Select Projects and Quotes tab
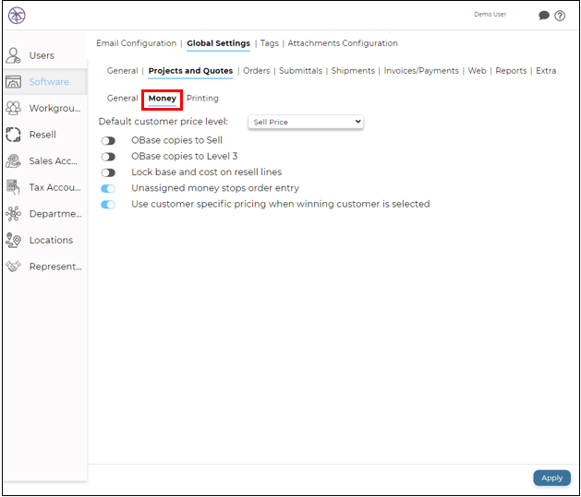The width and height of the screenshot is (581, 497). [x=190, y=71]
